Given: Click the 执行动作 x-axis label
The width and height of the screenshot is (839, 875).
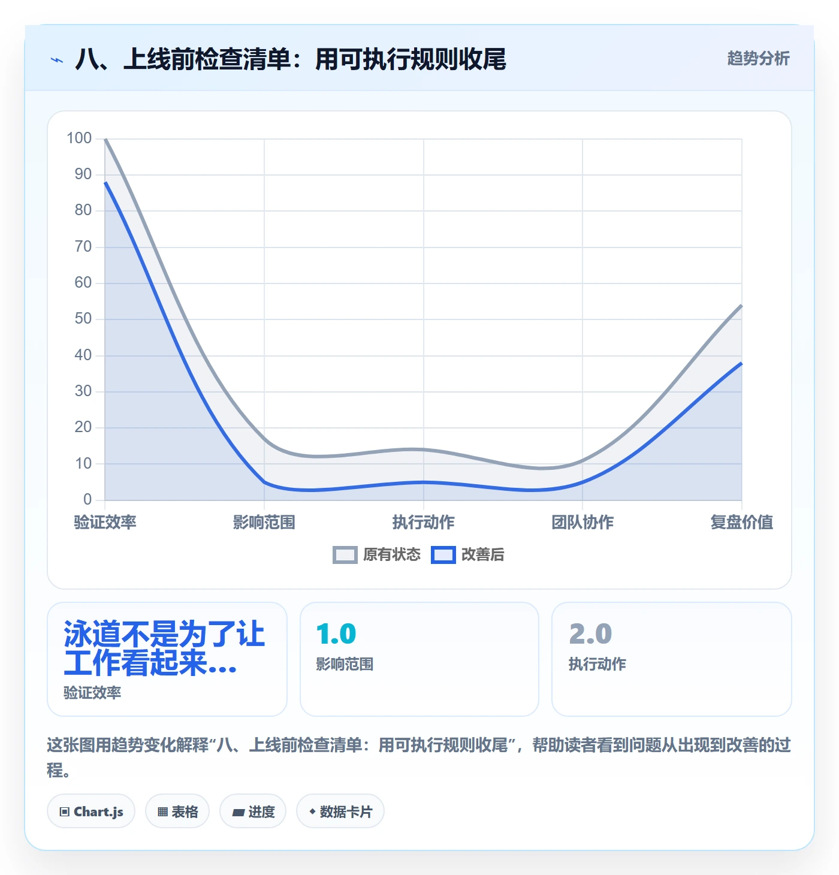Looking at the screenshot, I should coord(423,522).
